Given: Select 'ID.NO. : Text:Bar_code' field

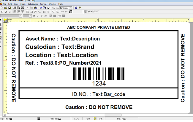Looking at the screenshot, I should [x=99, y=94].
